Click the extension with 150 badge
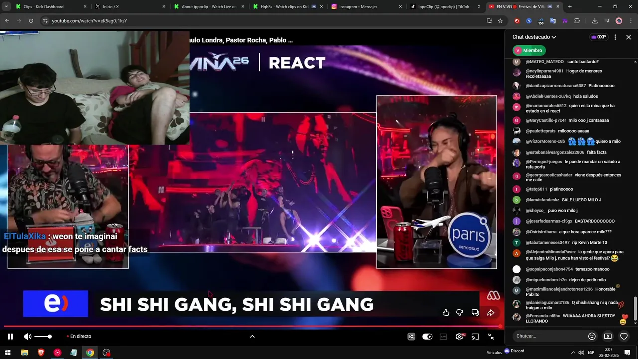638x359 pixels. (x=541, y=21)
